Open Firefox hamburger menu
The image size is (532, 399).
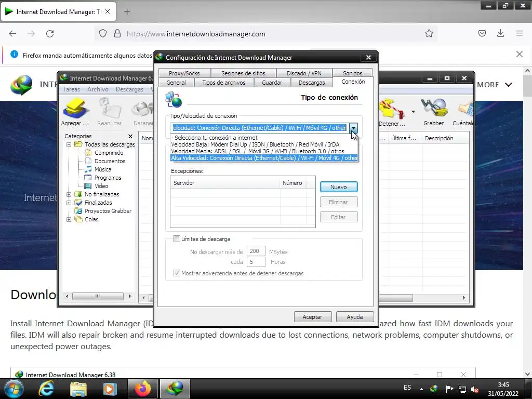(x=520, y=33)
